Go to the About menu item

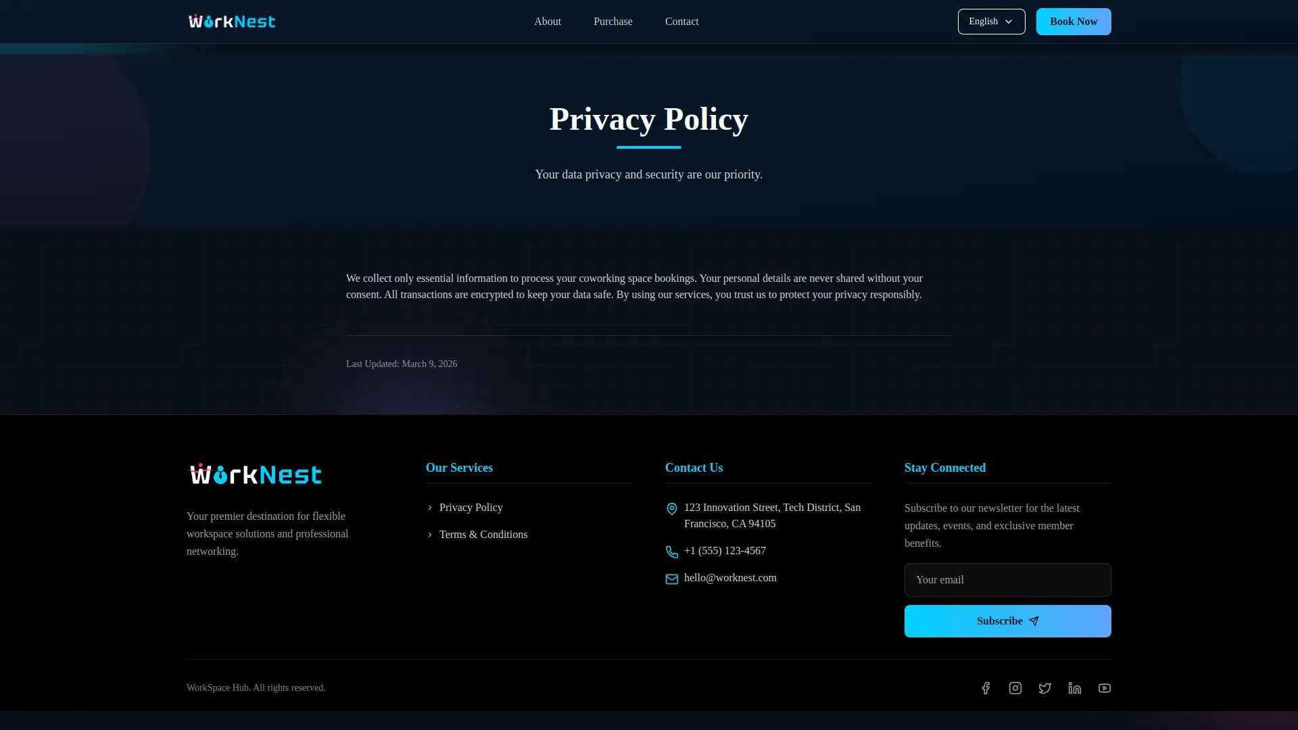tap(548, 22)
